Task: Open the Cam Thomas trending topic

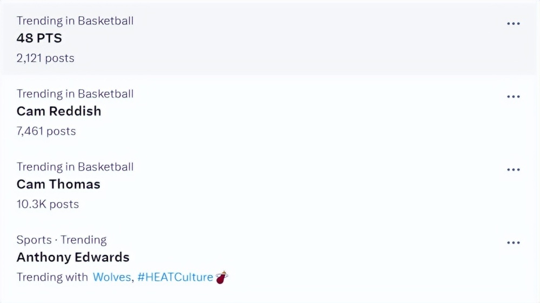Action: 58,184
